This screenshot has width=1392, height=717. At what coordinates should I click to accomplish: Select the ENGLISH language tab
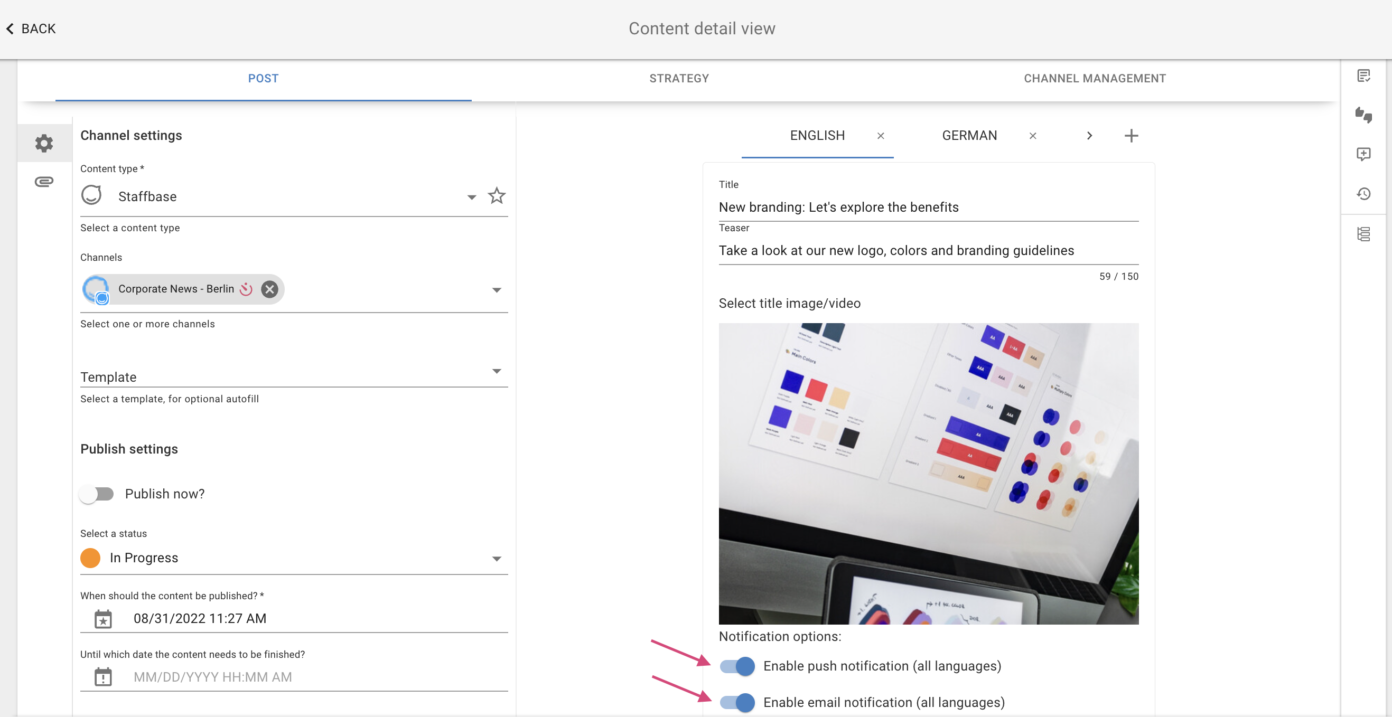coord(817,136)
